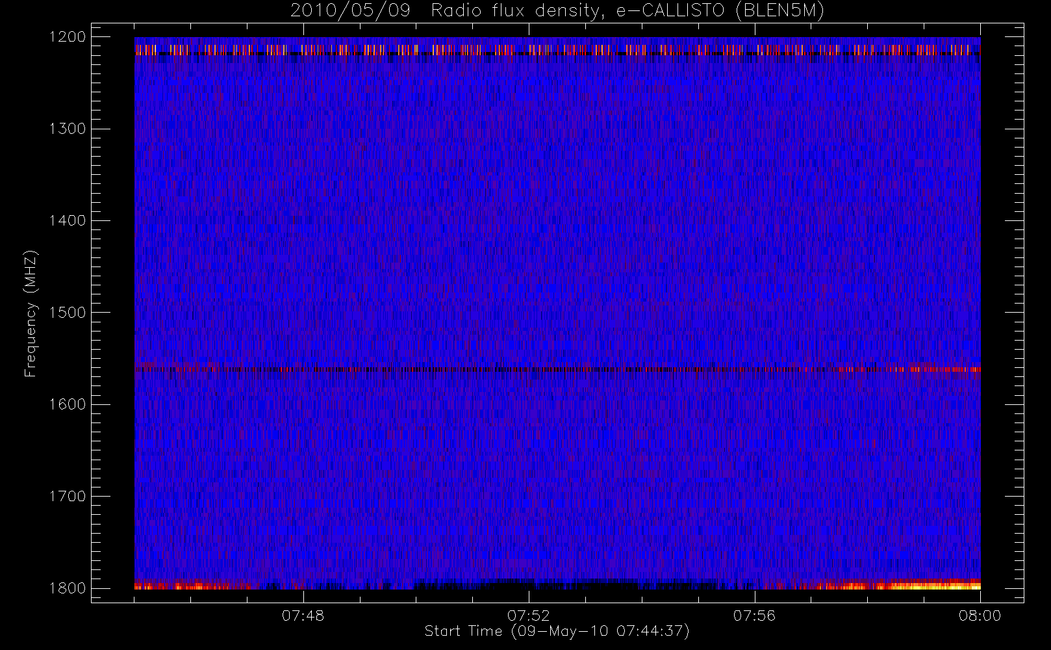Click the 1300 frequency tick label

(x=68, y=129)
